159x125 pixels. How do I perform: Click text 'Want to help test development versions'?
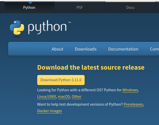(71, 104)
